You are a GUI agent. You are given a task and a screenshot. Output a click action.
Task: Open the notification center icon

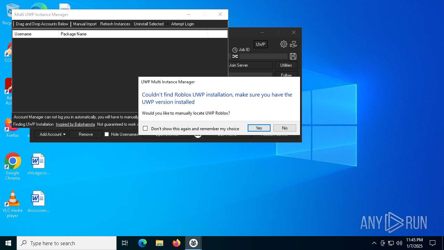[x=433, y=243]
